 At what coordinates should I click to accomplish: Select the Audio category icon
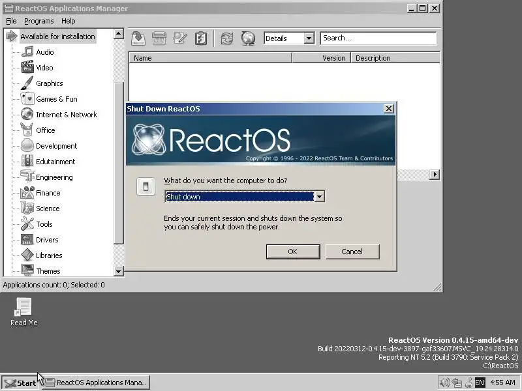(27, 52)
